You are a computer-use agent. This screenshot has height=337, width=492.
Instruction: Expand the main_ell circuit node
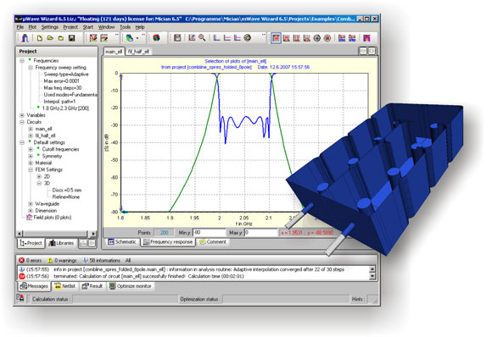click(31, 129)
